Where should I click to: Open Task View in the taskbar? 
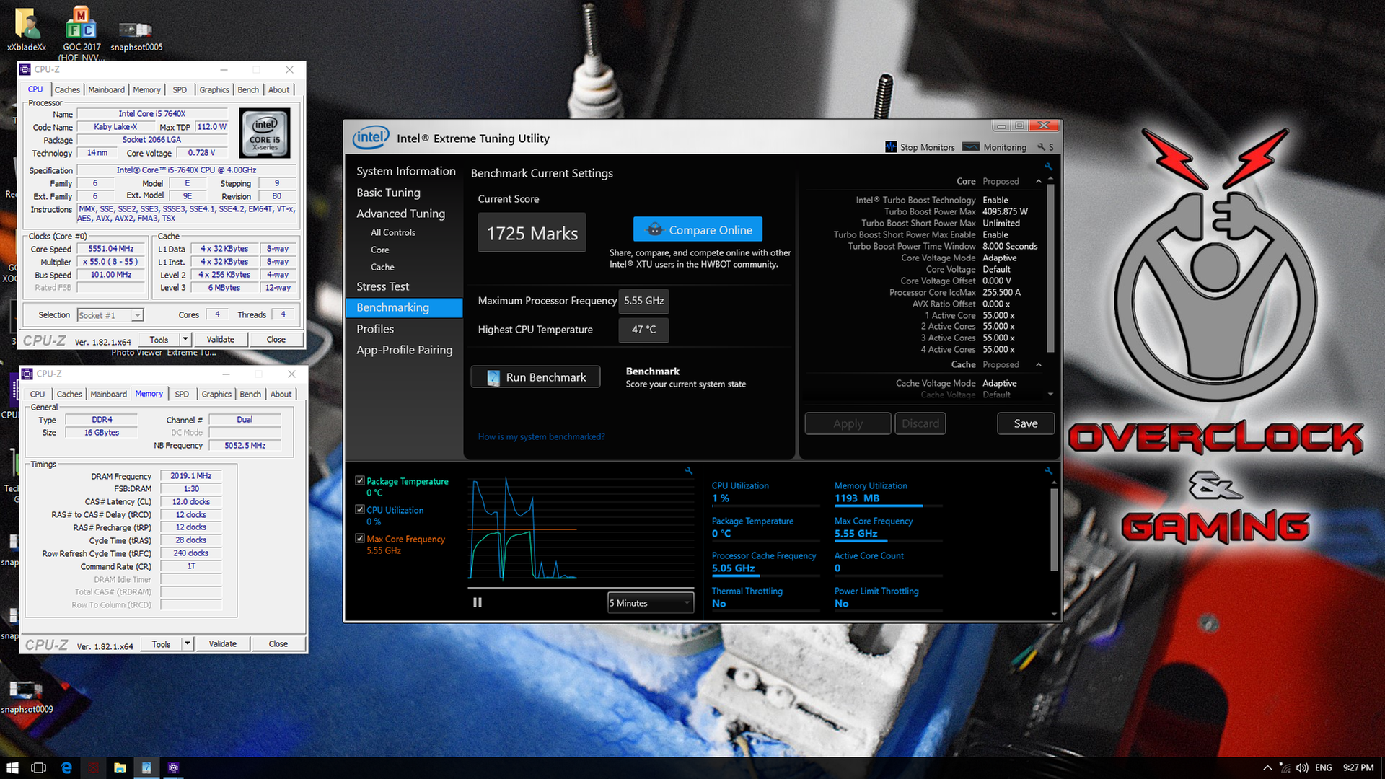point(39,767)
